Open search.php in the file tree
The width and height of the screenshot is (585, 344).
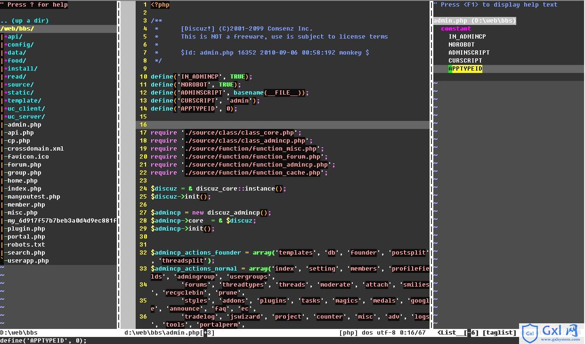(26, 253)
